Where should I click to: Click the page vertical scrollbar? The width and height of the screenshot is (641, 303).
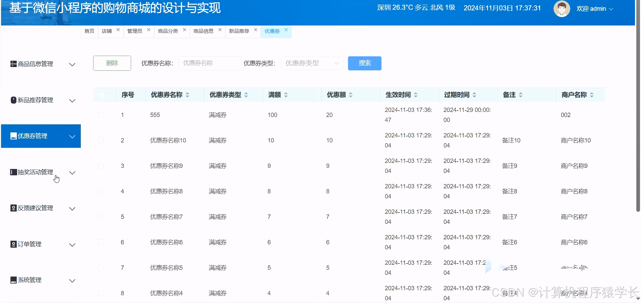pyautogui.click(x=638, y=106)
